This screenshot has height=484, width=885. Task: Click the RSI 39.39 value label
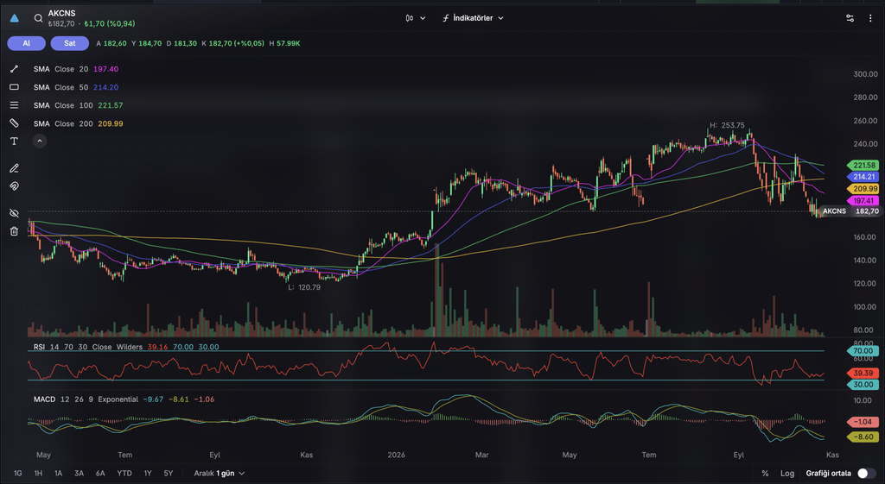point(863,373)
